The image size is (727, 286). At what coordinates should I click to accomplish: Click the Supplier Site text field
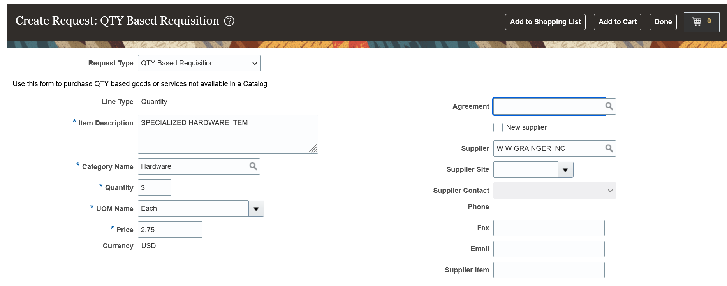tap(525, 169)
